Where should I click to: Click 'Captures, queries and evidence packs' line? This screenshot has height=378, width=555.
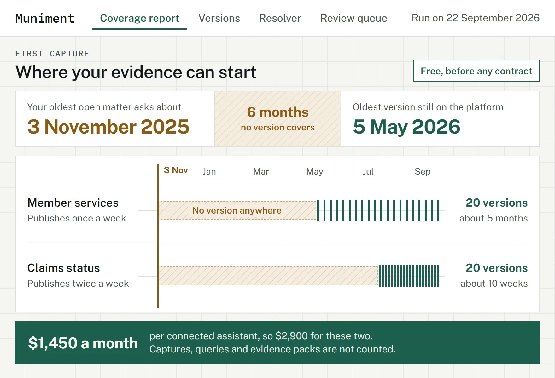(x=272, y=349)
